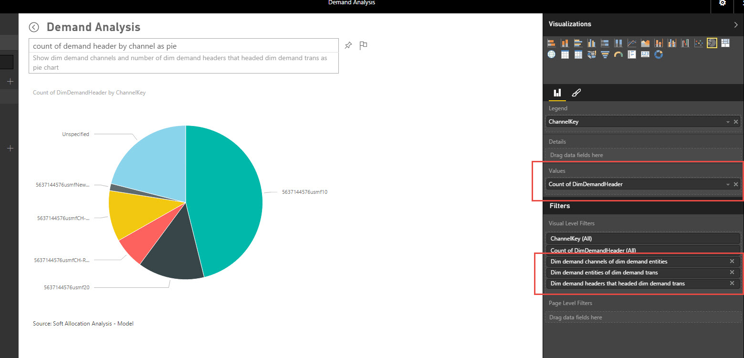
Task: Select the 100% stacked bar chart visualization
Action: pyautogui.click(x=605, y=43)
